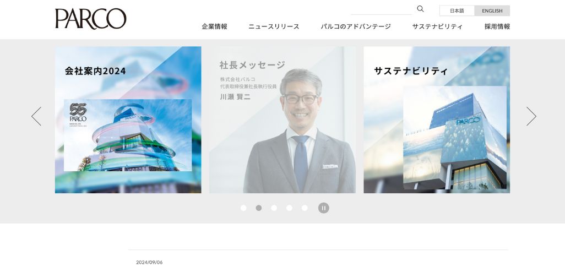Click the 2024/09/06 news date
The image size is (565, 266).
coord(149,262)
